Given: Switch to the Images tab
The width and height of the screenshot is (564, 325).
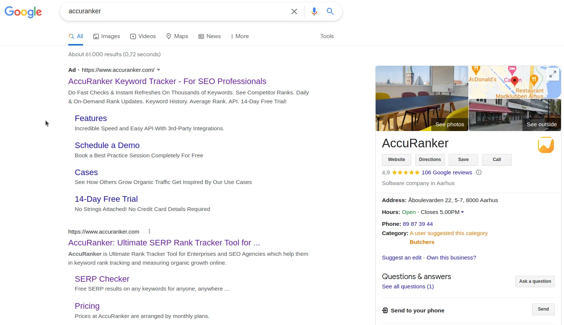Looking at the screenshot, I should (106, 36).
